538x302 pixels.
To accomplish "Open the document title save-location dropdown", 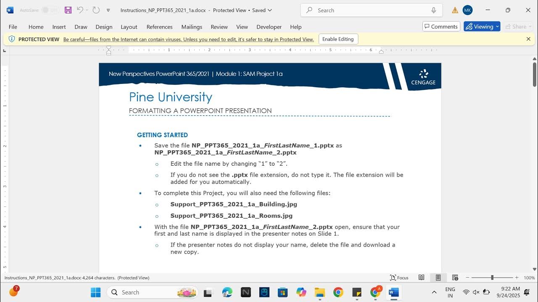I will [270, 10].
